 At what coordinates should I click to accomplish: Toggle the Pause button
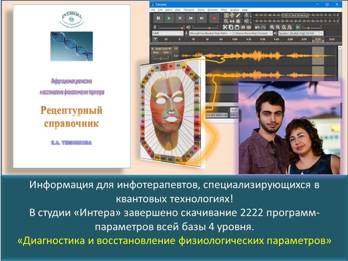[158, 17]
